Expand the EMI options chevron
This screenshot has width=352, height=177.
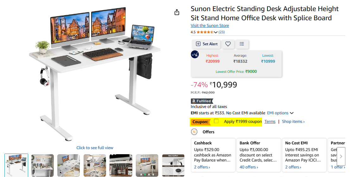pos(292,113)
